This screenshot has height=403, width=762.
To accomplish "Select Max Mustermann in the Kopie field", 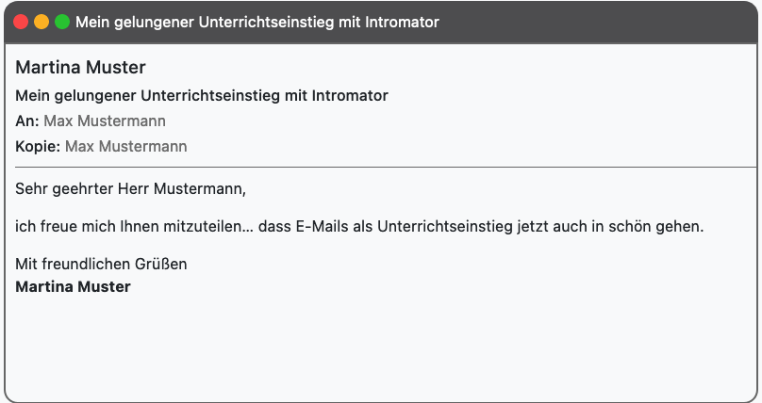I will tap(125, 146).
